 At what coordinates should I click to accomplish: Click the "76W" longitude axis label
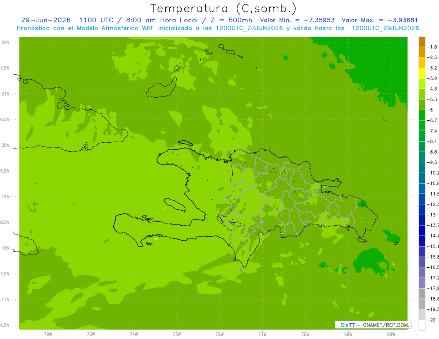(48, 334)
